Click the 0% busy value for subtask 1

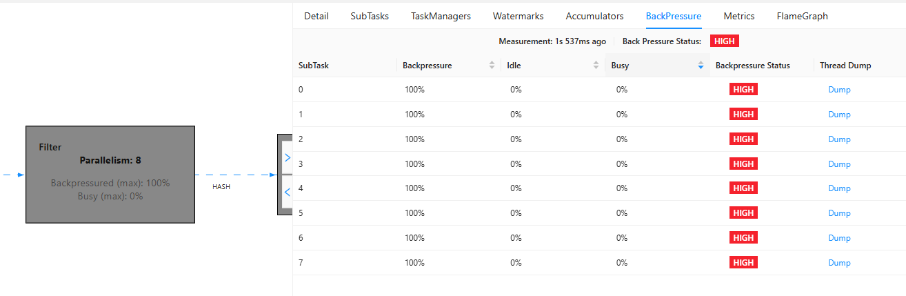pos(621,115)
